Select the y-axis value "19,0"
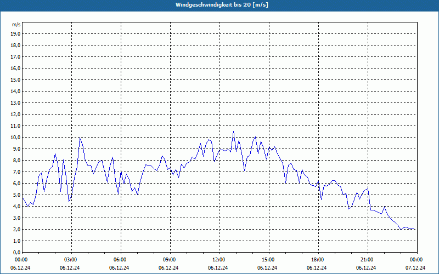439x274 pixels. pyautogui.click(x=16, y=34)
